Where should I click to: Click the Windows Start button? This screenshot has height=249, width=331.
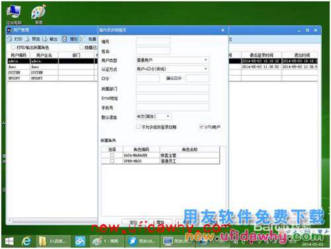9,241
